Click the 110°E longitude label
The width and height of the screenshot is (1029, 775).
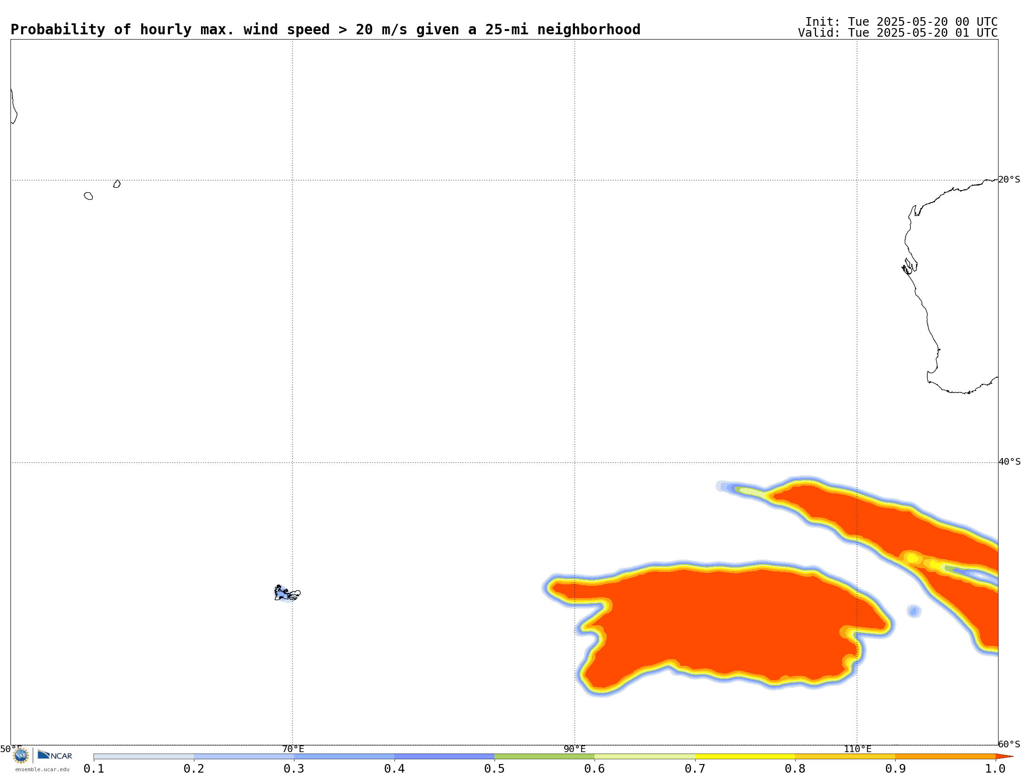click(x=857, y=749)
